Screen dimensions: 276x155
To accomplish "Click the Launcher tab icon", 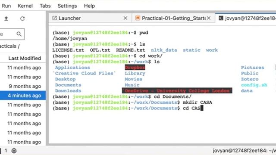I will 55,18.
